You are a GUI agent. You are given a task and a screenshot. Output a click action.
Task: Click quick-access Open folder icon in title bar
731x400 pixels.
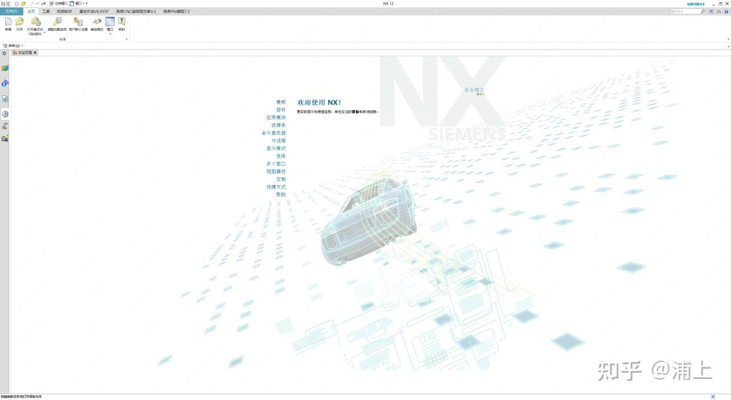23,3
